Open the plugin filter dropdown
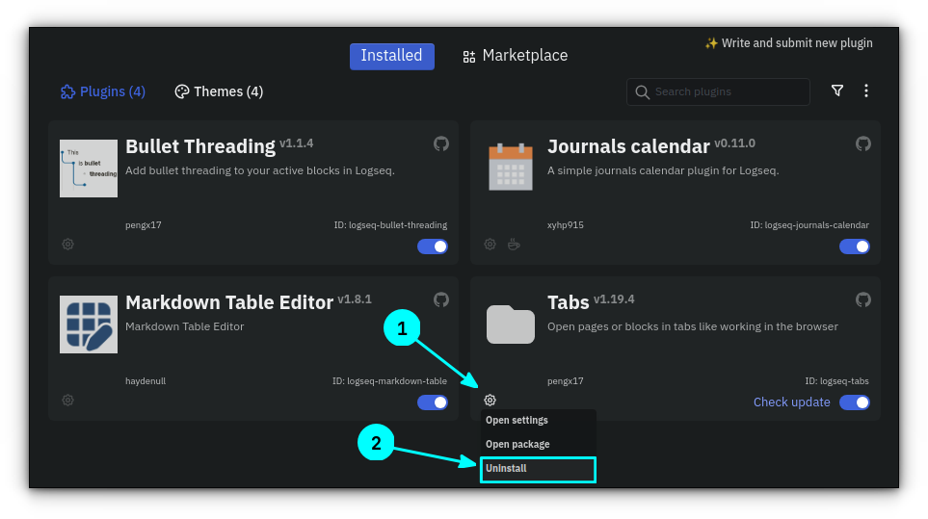This screenshot has width=928, height=519. 837,91
